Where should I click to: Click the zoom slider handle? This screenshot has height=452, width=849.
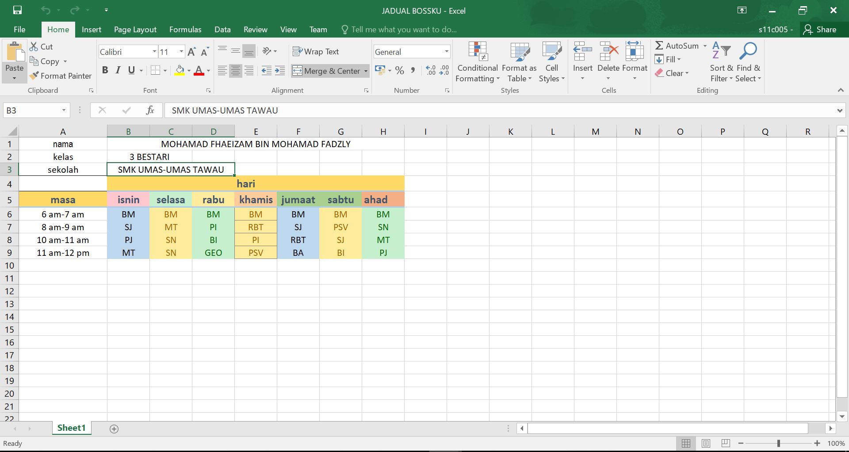[x=778, y=443]
